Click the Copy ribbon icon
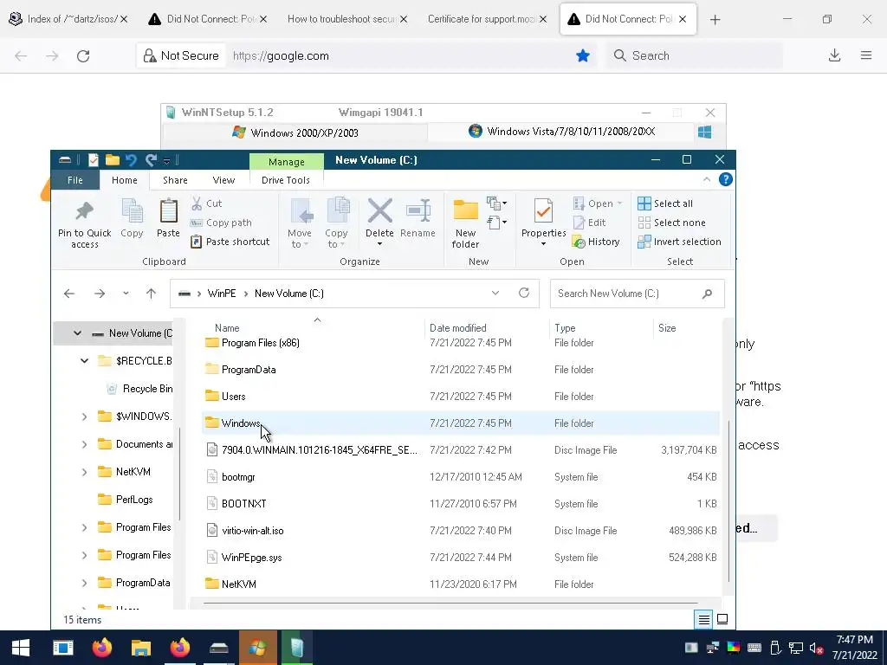 (x=132, y=219)
